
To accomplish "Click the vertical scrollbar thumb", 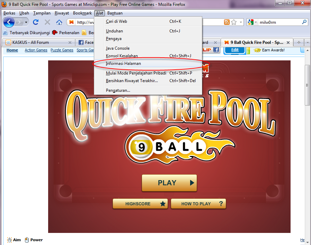I will tap(307, 85).
